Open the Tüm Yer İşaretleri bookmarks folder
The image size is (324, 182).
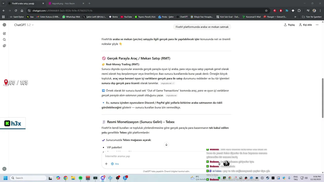click(x=312, y=17)
